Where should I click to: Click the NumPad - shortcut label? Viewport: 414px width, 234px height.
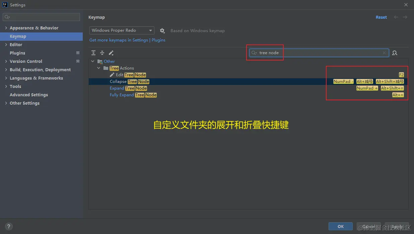343,82
